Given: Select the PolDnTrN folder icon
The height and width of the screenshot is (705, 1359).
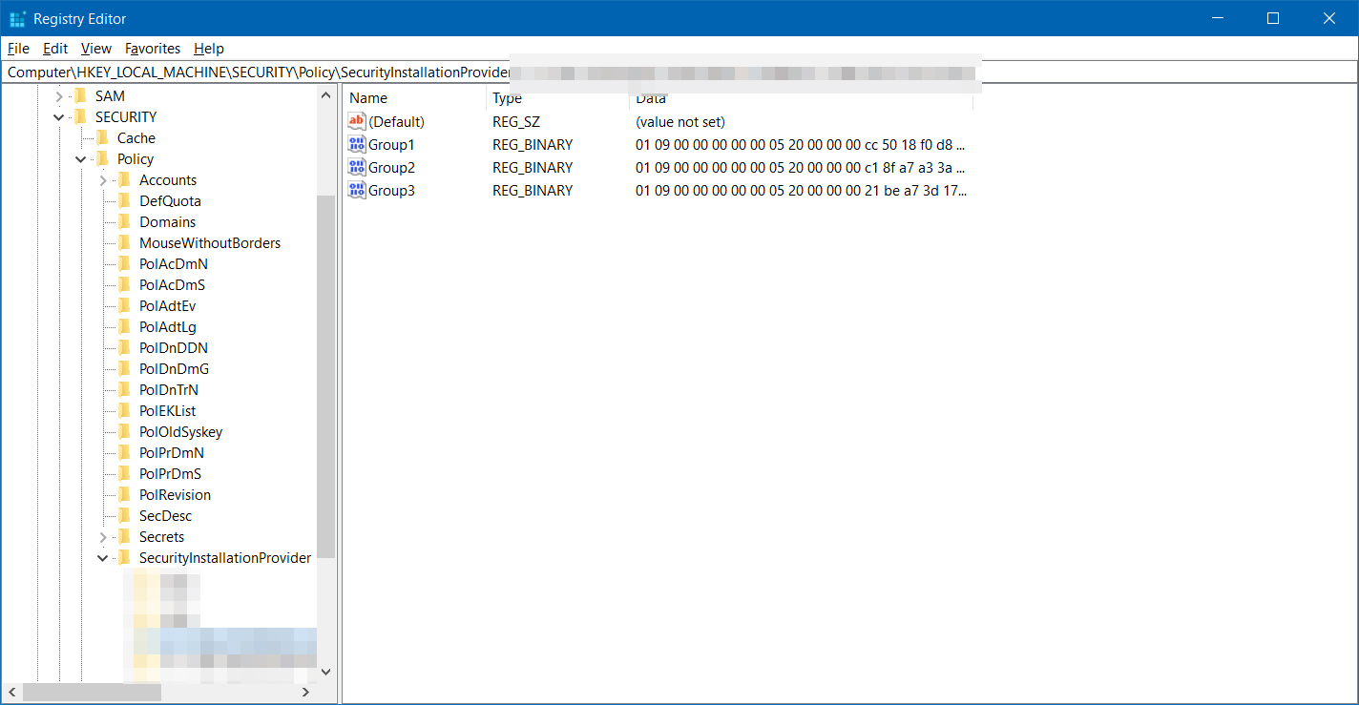Looking at the screenshot, I should pos(124,390).
